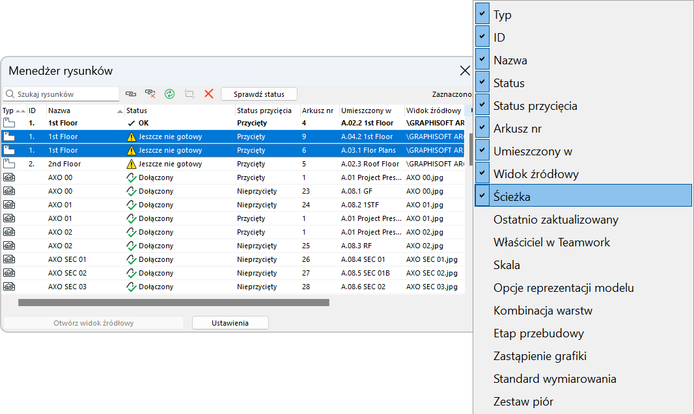Click the red delete X icon
Image resolution: width=694 pixels, height=414 pixels.
coord(209,94)
